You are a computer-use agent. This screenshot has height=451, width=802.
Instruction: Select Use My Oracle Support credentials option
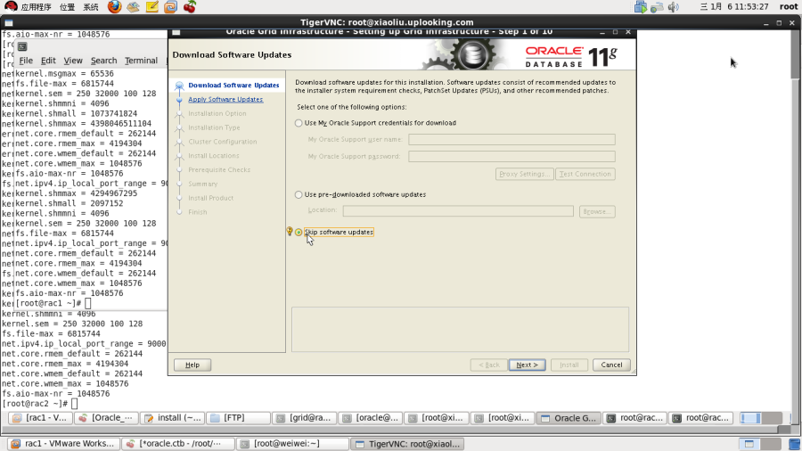click(x=299, y=123)
